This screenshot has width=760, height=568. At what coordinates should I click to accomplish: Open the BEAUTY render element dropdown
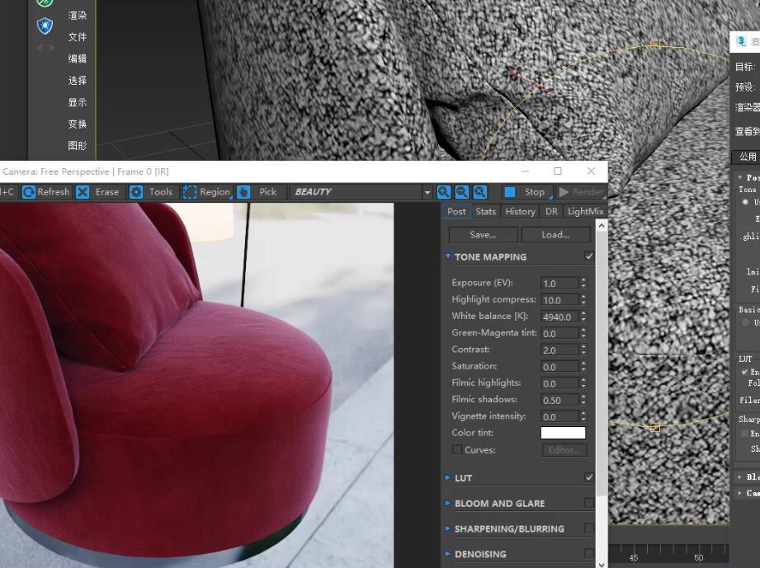(427, 192)
